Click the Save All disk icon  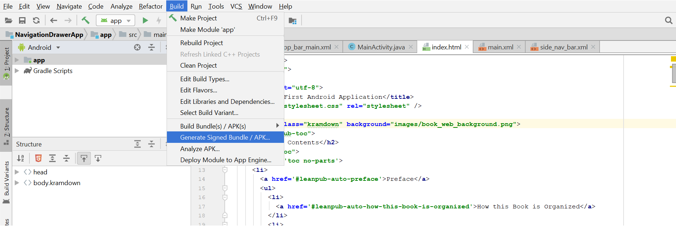coord(22,20)
